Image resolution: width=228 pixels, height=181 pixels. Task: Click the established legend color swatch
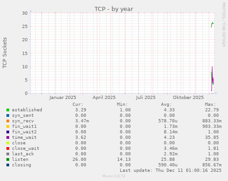coord(8,110)
